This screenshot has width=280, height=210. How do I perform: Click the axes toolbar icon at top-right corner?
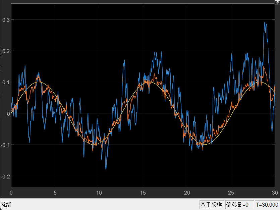pos(277,2)
